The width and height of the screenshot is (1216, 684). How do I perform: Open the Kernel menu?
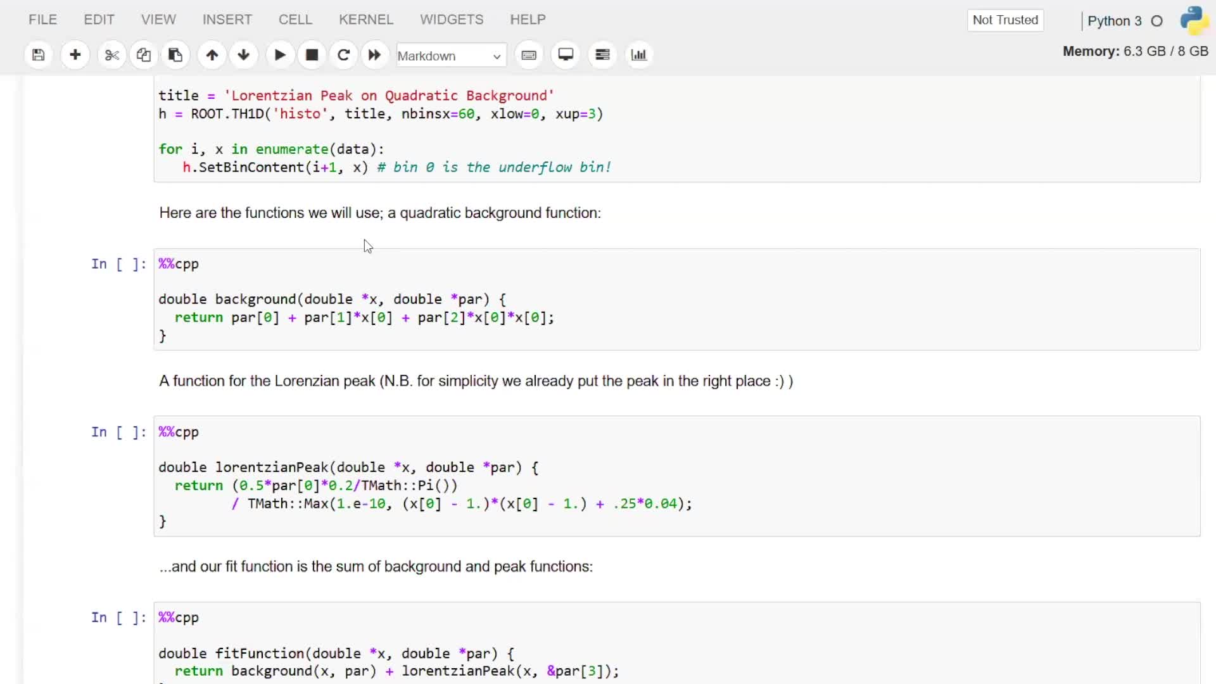(366, 20)
